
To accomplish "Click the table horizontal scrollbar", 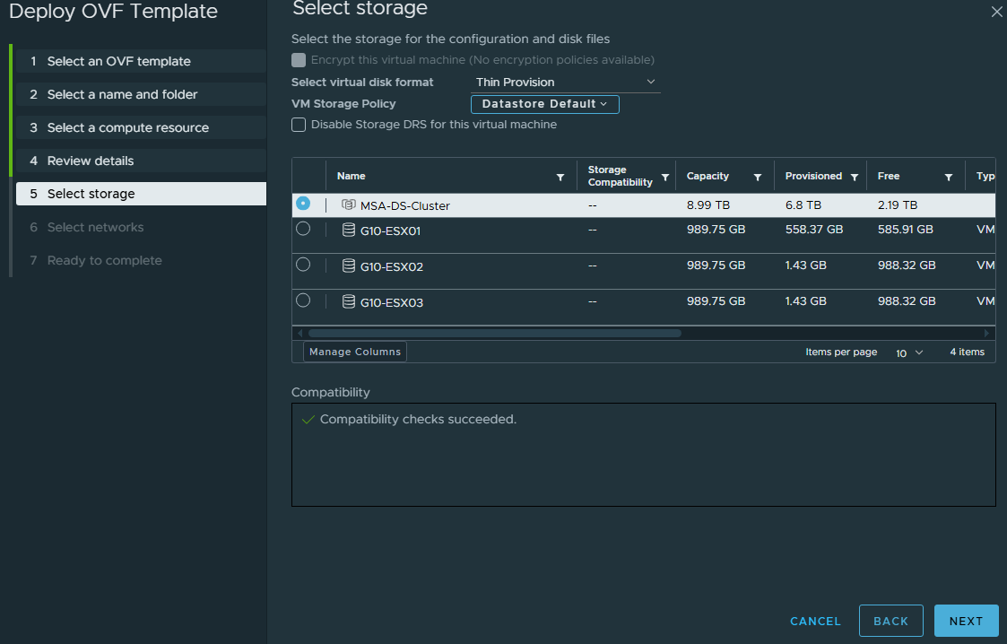I will (x=494, y=333).
